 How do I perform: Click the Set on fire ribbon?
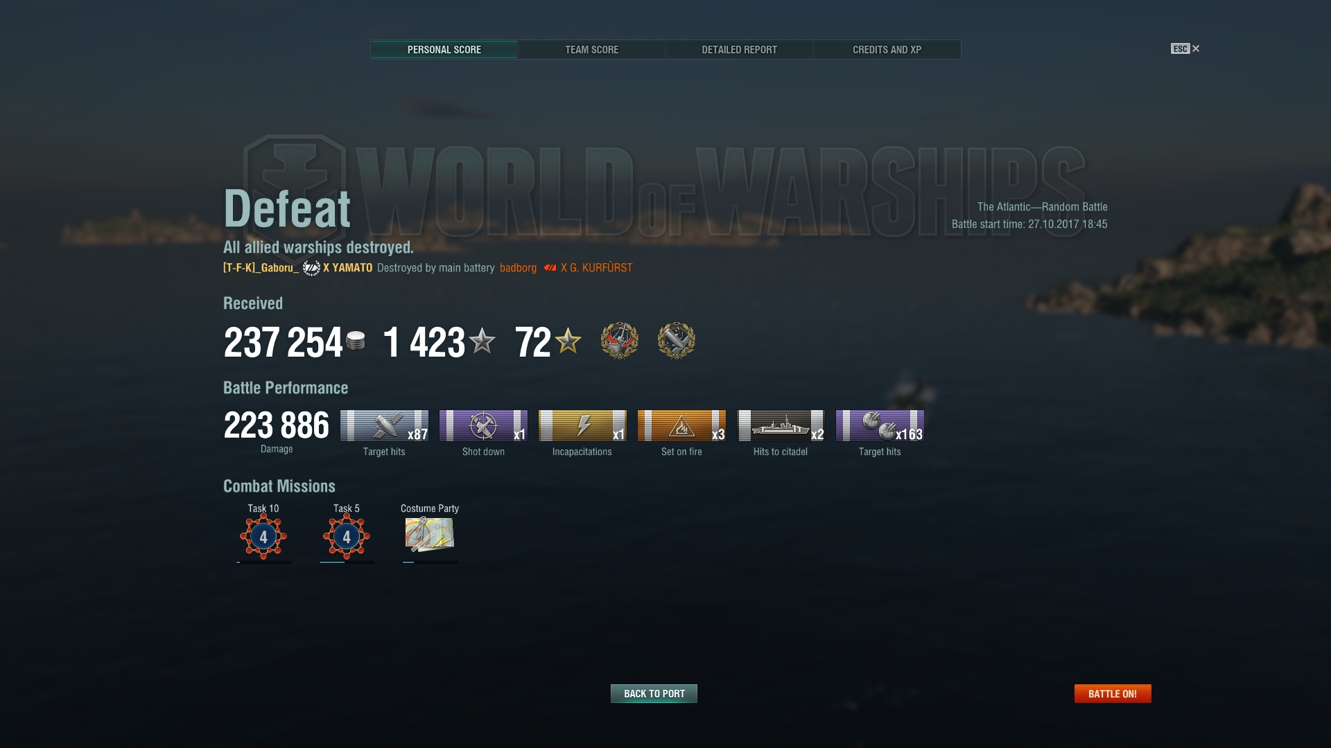(681, 426)
